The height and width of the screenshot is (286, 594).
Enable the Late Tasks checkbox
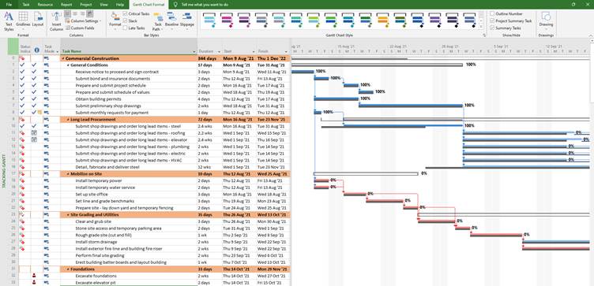[x=125, y=28]
